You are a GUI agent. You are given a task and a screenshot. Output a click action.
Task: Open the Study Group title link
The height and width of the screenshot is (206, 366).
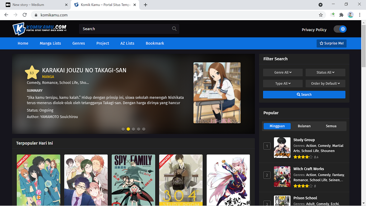[x=304, y=140]
